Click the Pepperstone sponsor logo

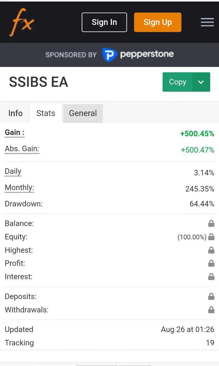138,54
